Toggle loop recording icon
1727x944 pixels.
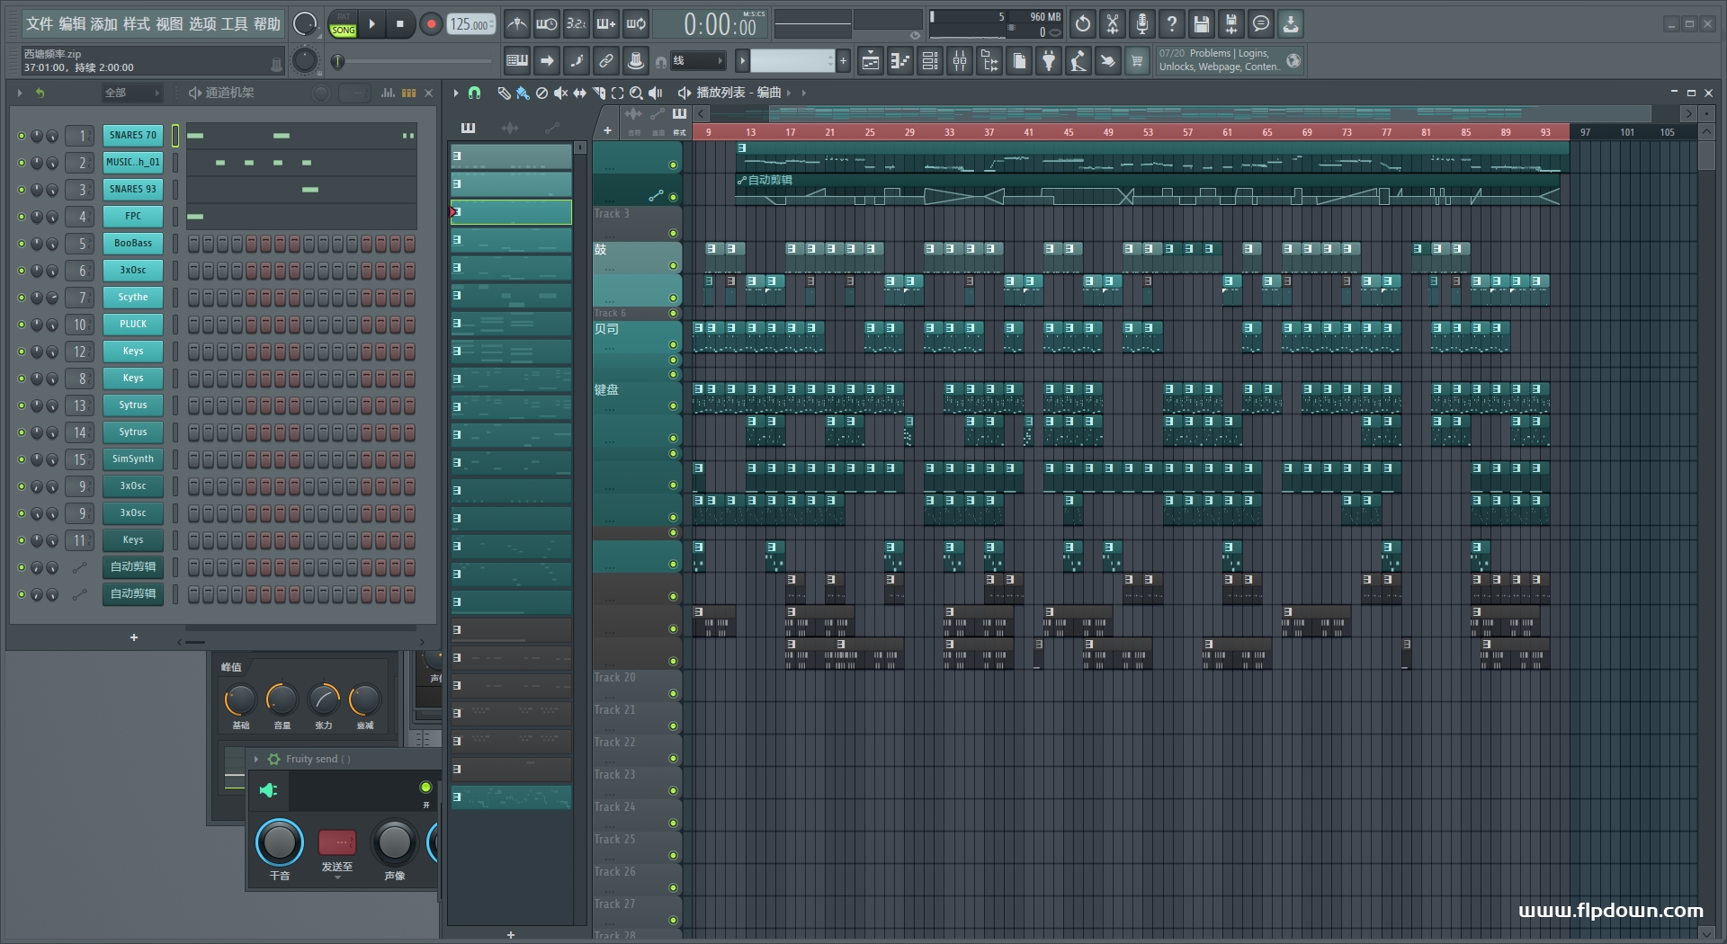click(636, 24)
